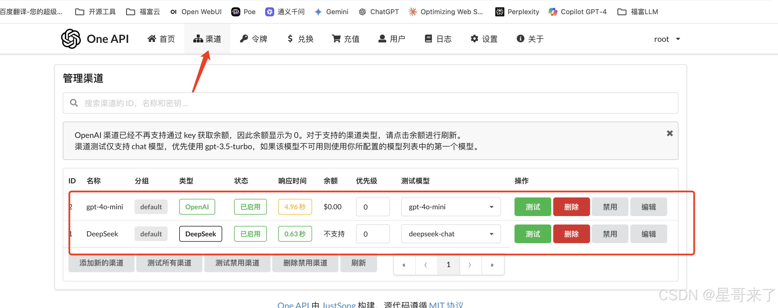Open the 充值 top-up page
Viewport: 778px width, 308px height.
[x=346, y=39]
